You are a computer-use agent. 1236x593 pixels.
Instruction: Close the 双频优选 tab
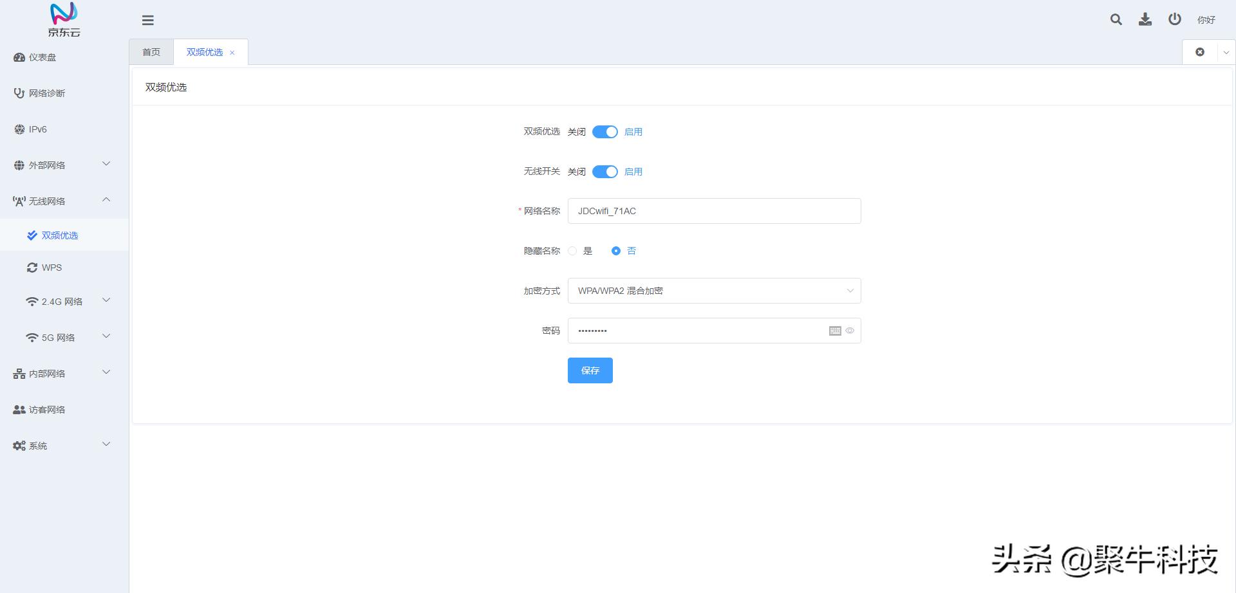(x=232, y=53)
